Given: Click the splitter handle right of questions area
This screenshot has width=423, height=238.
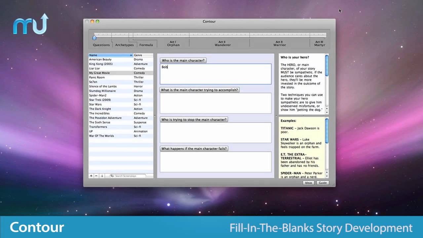Looking at the screenshot, I should [x=276, y=116].
